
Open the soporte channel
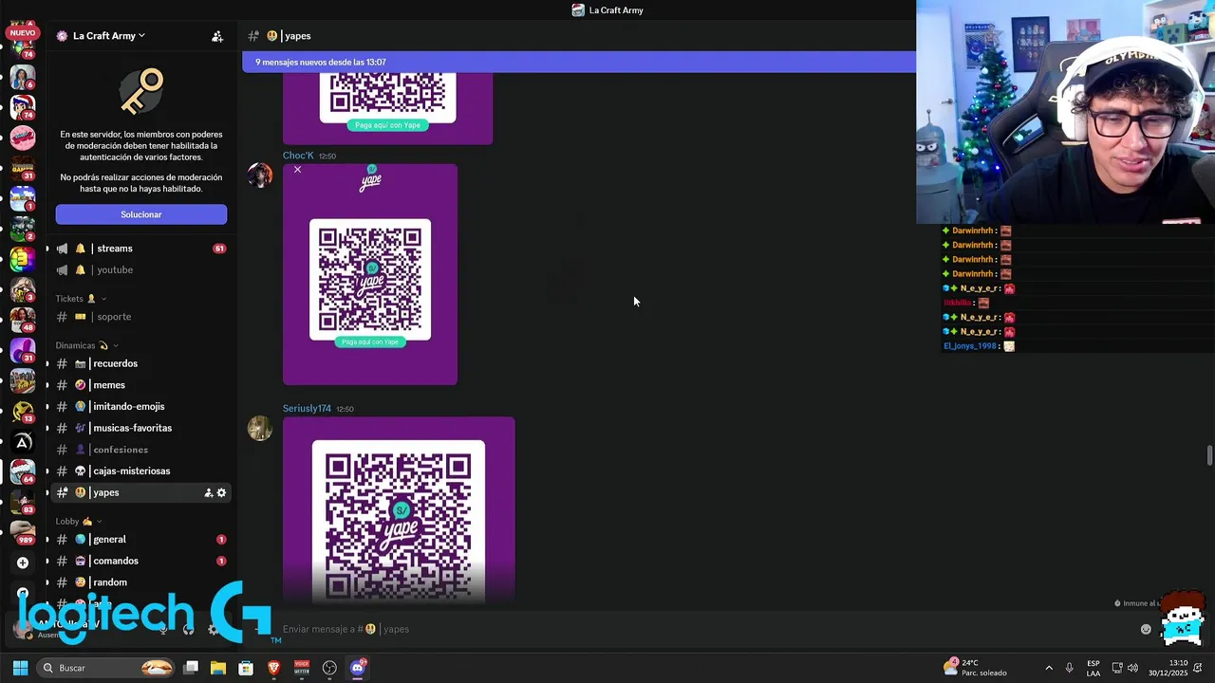140,317
